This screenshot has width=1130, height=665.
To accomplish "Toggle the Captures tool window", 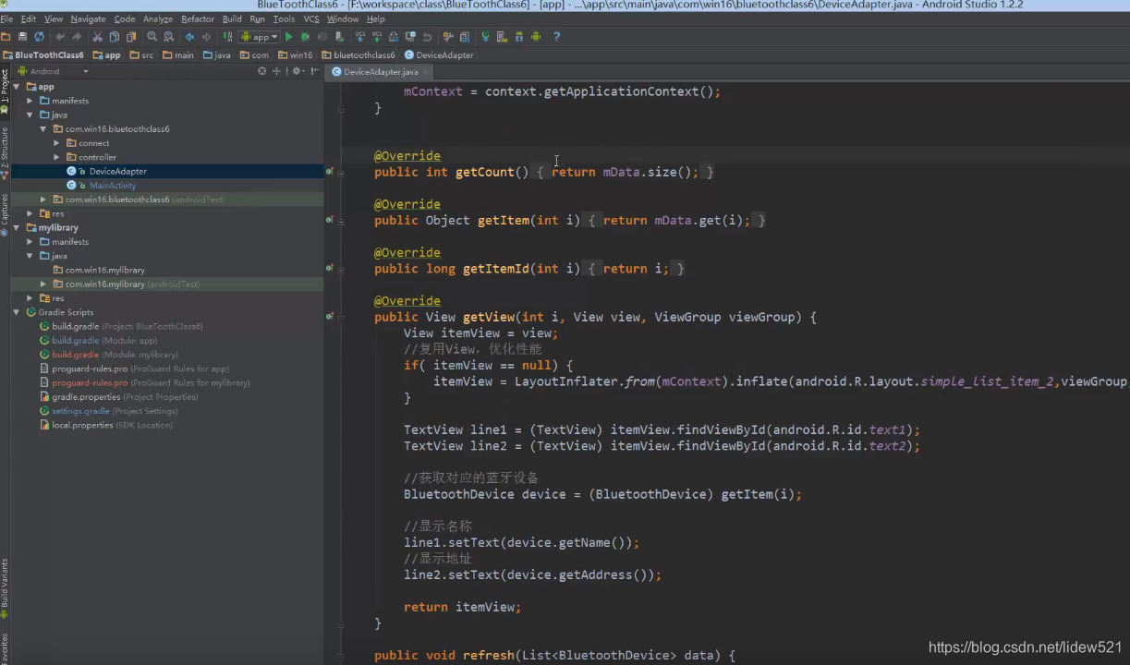I will pos(5,214).
